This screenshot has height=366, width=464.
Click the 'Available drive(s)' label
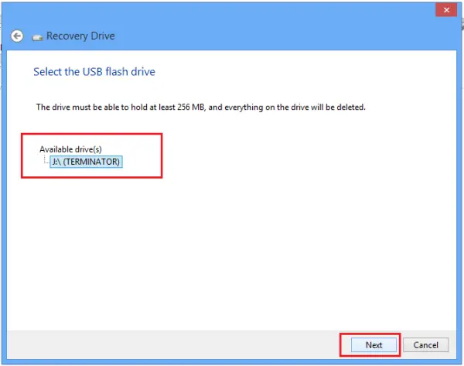(x=70, y=149)
